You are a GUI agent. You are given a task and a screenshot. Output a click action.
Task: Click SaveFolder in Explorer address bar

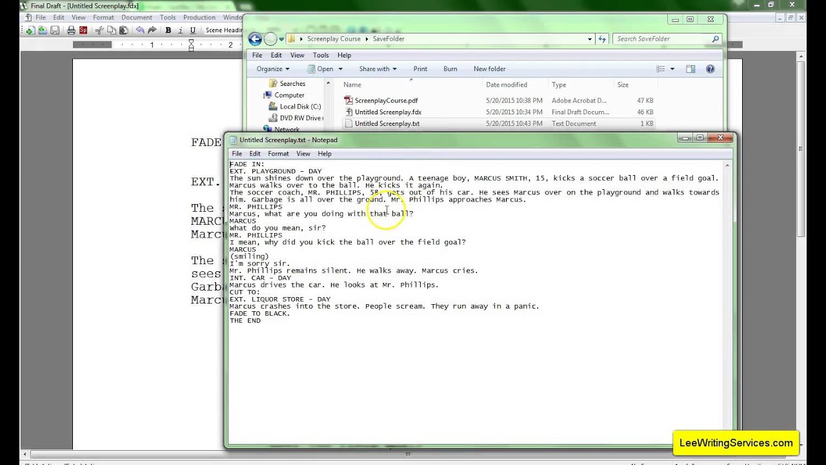pyautogui.click(x=388, y=39)
